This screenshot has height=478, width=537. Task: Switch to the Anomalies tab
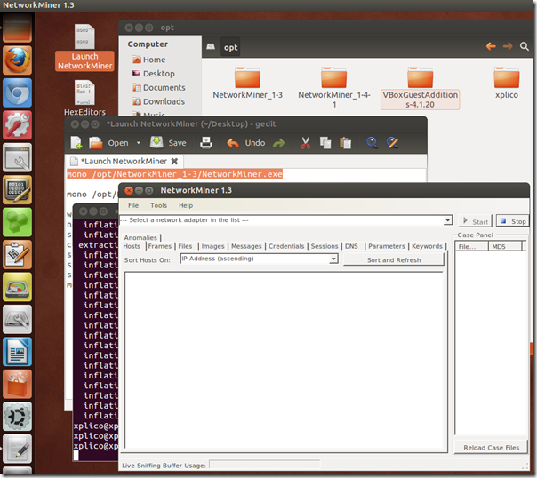click(x=140, y=237)
